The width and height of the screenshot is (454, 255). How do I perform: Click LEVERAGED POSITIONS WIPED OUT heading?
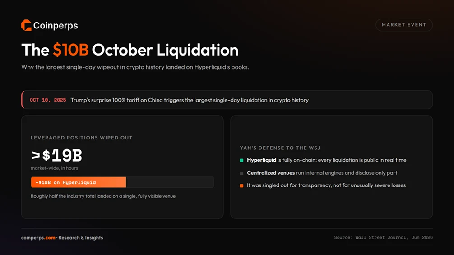pyautogui.click(x=81, y=138)
